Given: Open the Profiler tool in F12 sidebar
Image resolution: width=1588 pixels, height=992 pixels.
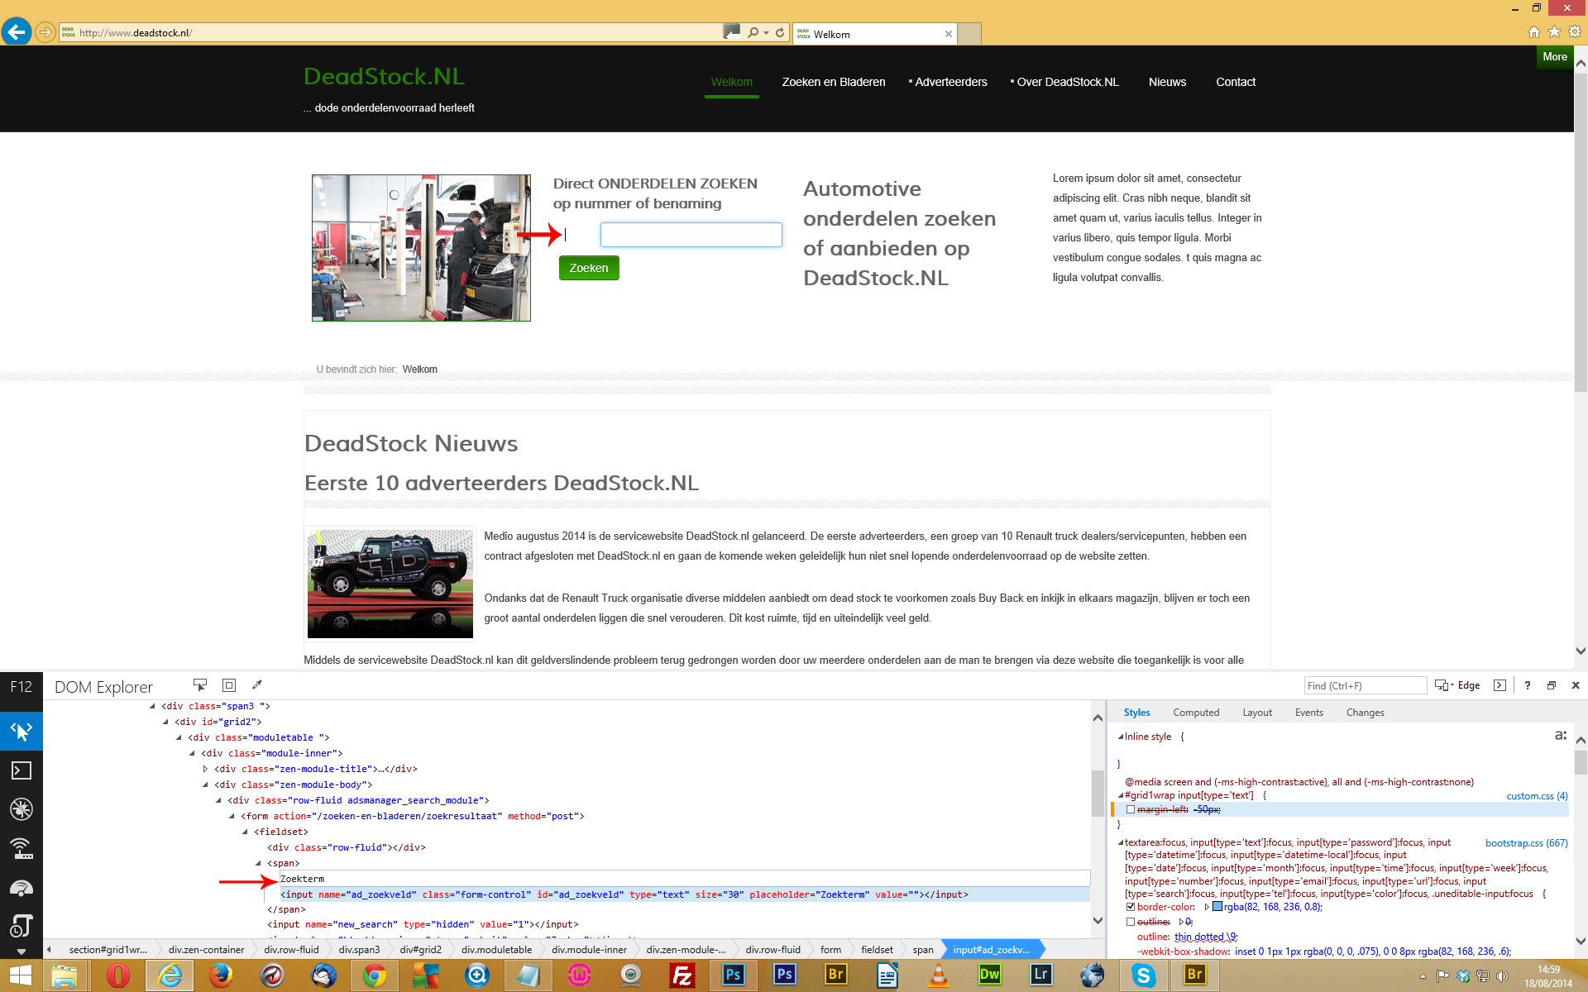Looking at the screenshot, I should pos(22,925).
